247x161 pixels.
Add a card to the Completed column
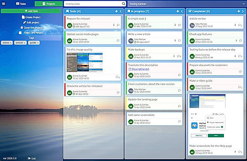click(x=239, y=11)
